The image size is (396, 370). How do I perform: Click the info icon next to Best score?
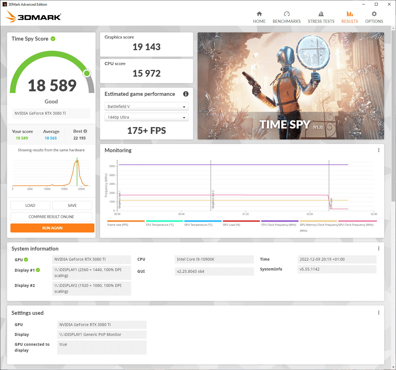85,131
